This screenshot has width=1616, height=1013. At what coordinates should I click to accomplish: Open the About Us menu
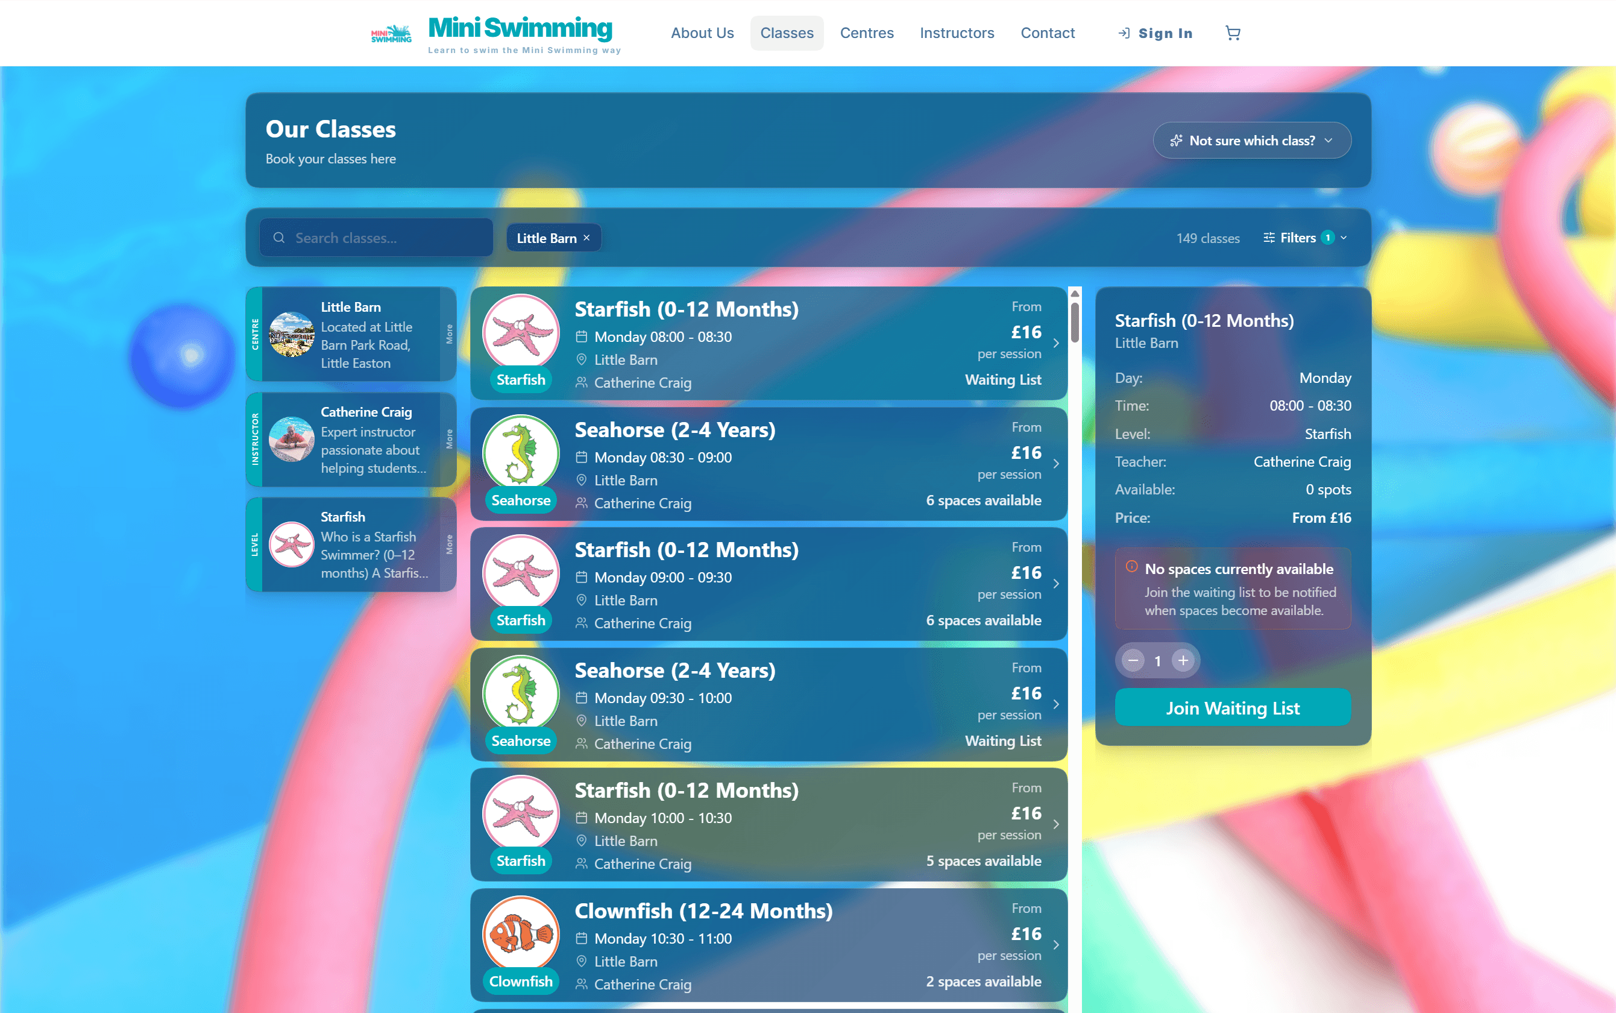(x=702, y=33)
